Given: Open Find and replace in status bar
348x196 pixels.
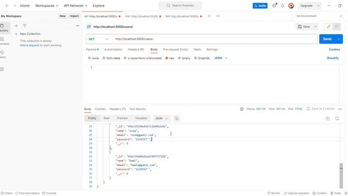Looking at the screenshot, I should (x=27, y=193).
